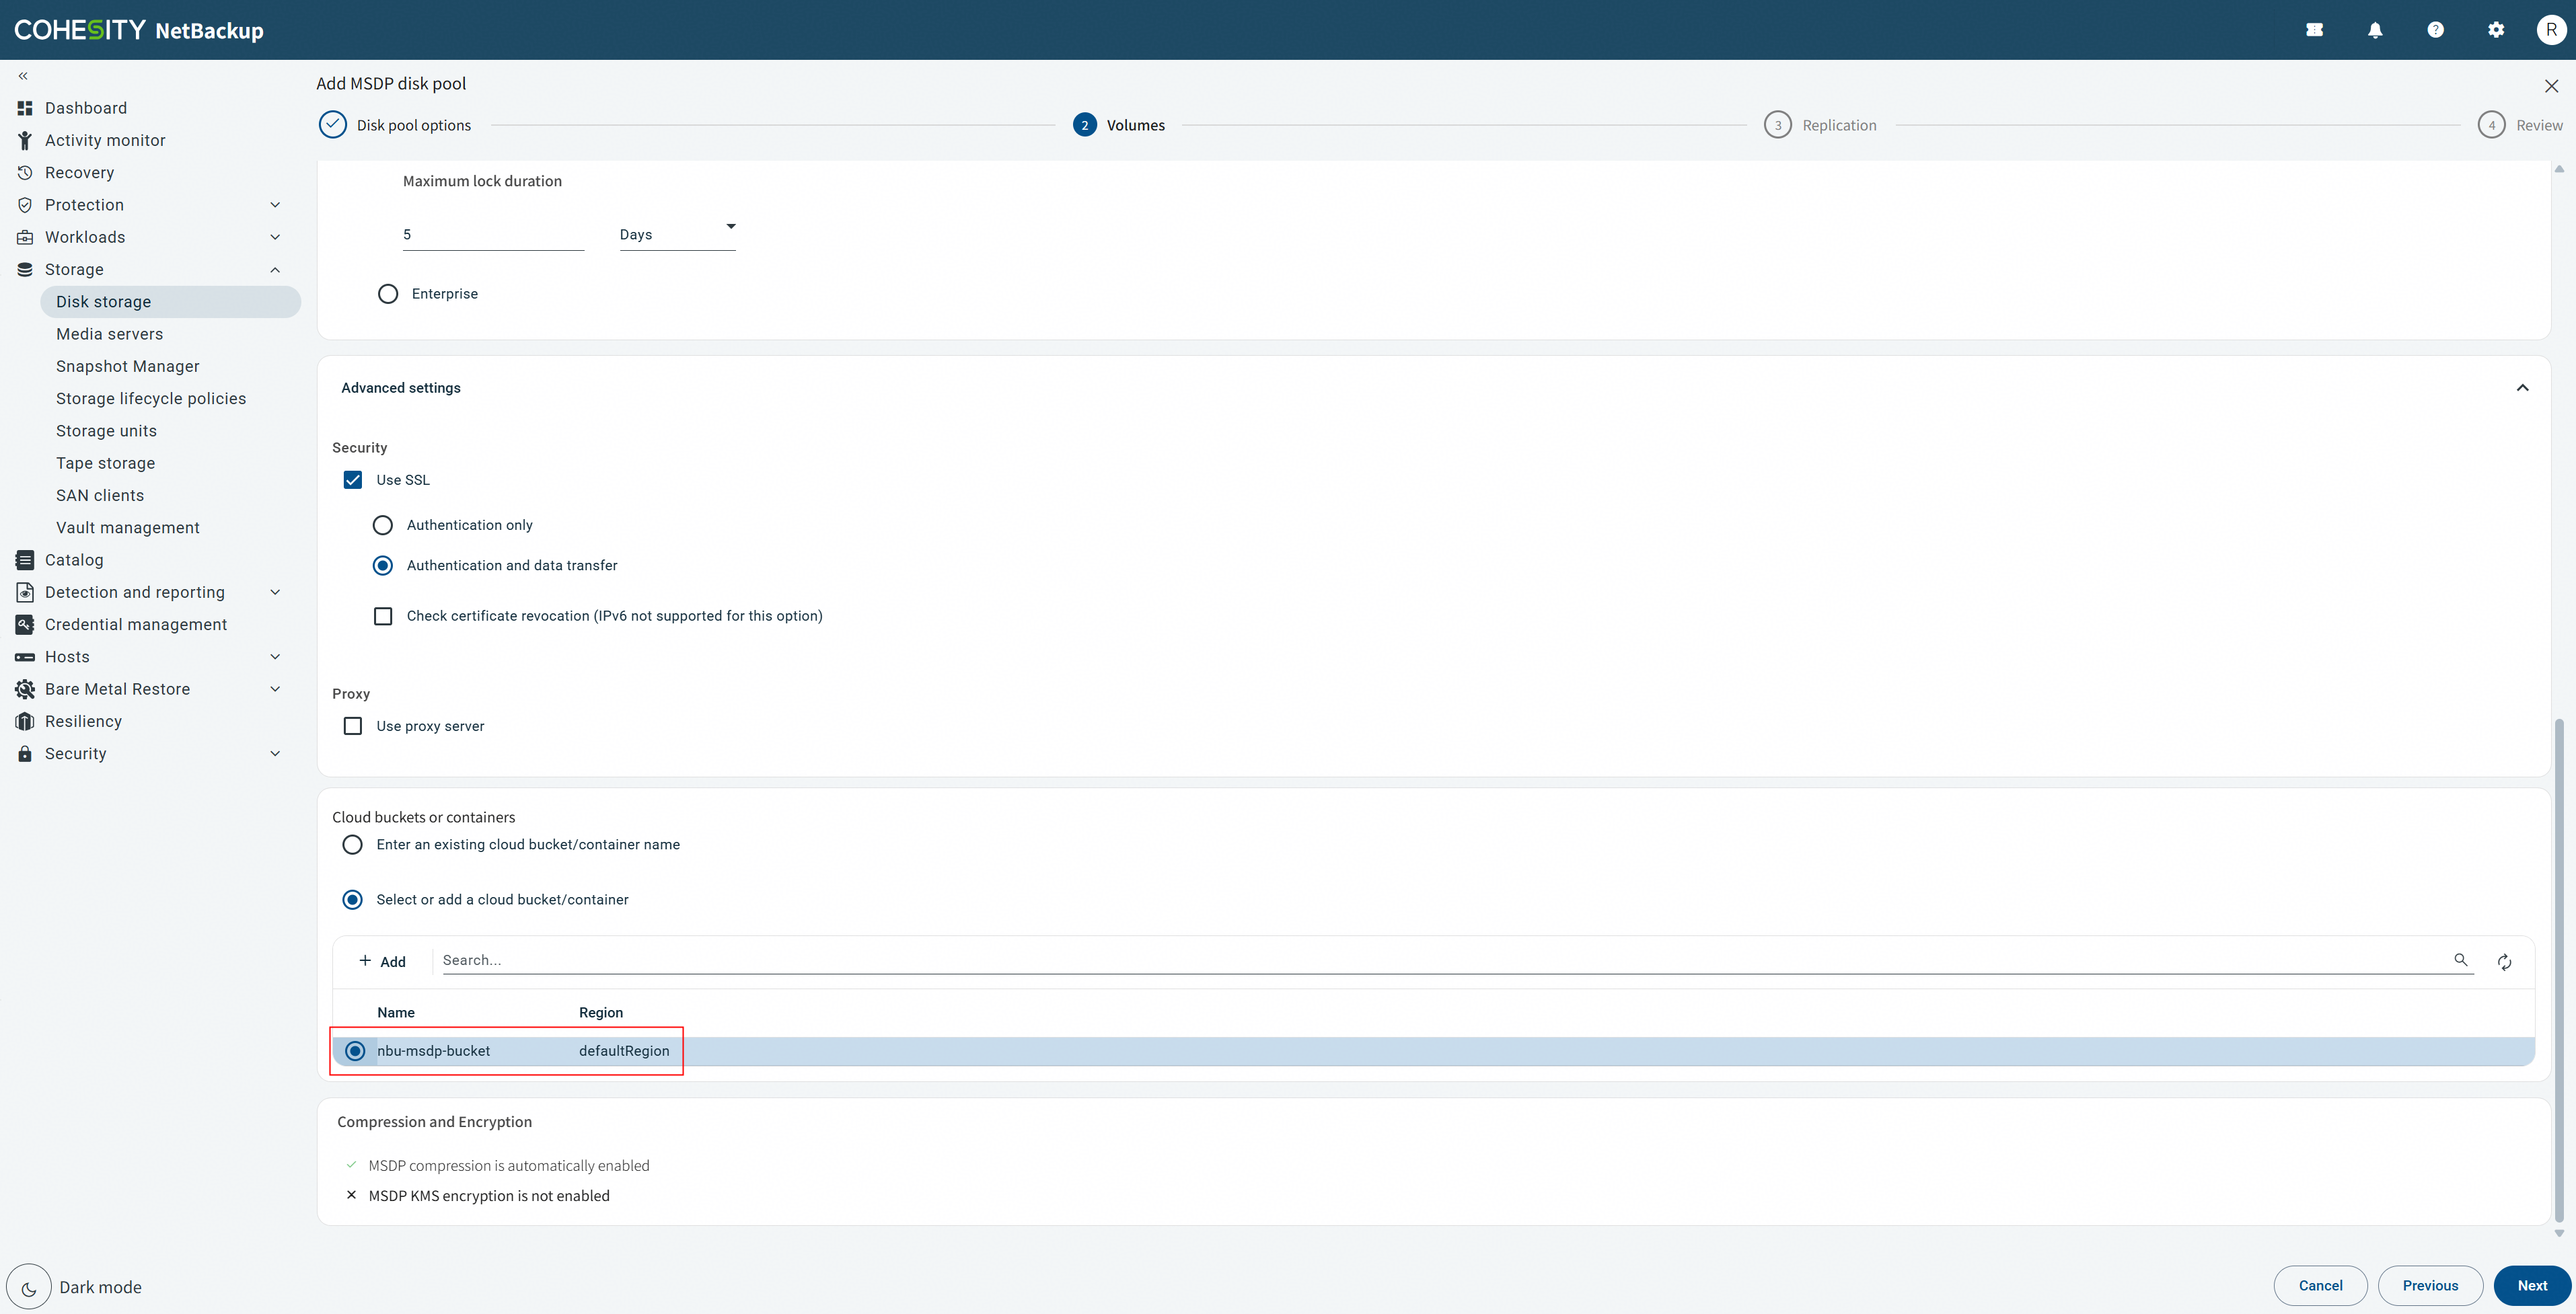
Task: Click the Maximum lock duration value field
Action: click(493, 235)
